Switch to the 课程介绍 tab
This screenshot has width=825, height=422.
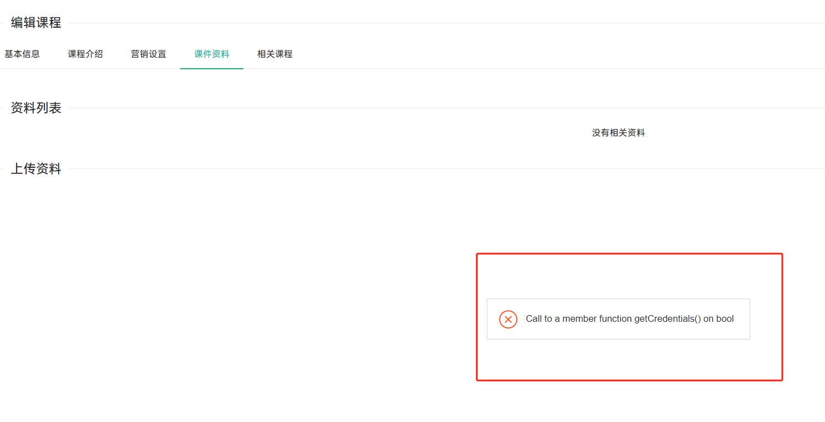tap(85, 54)
